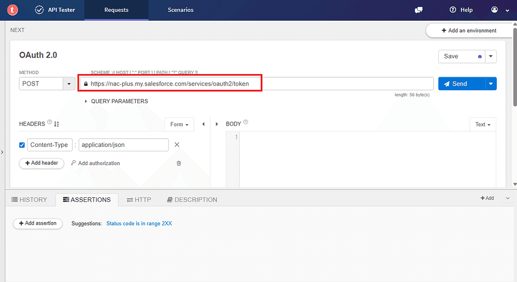Viewport: 517px width, 282px height.
Task: Collapse the bottom panel chevron
Action: tap(508, 198)
